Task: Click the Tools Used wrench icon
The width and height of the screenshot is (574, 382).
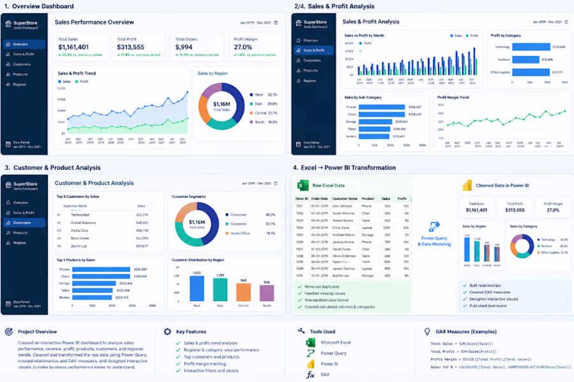Action: click(x=301, y=331)
